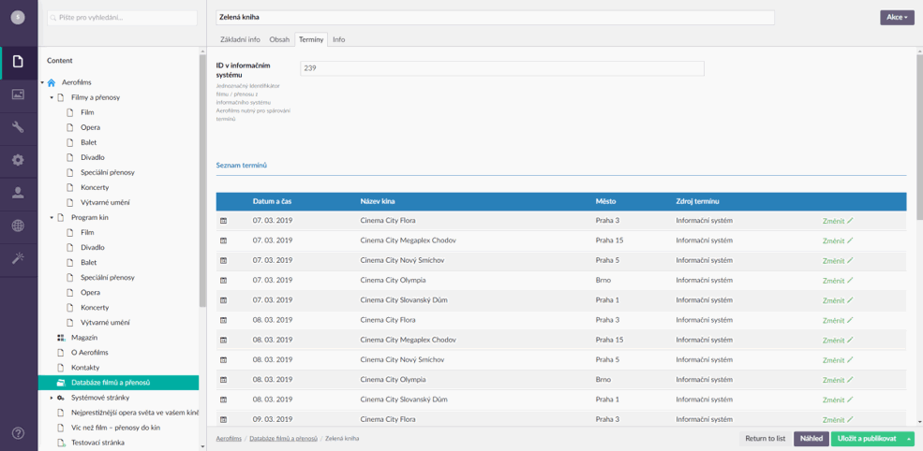Open the Settings wrench icon section
The image size is (923, 451).
tap(18, 127)
